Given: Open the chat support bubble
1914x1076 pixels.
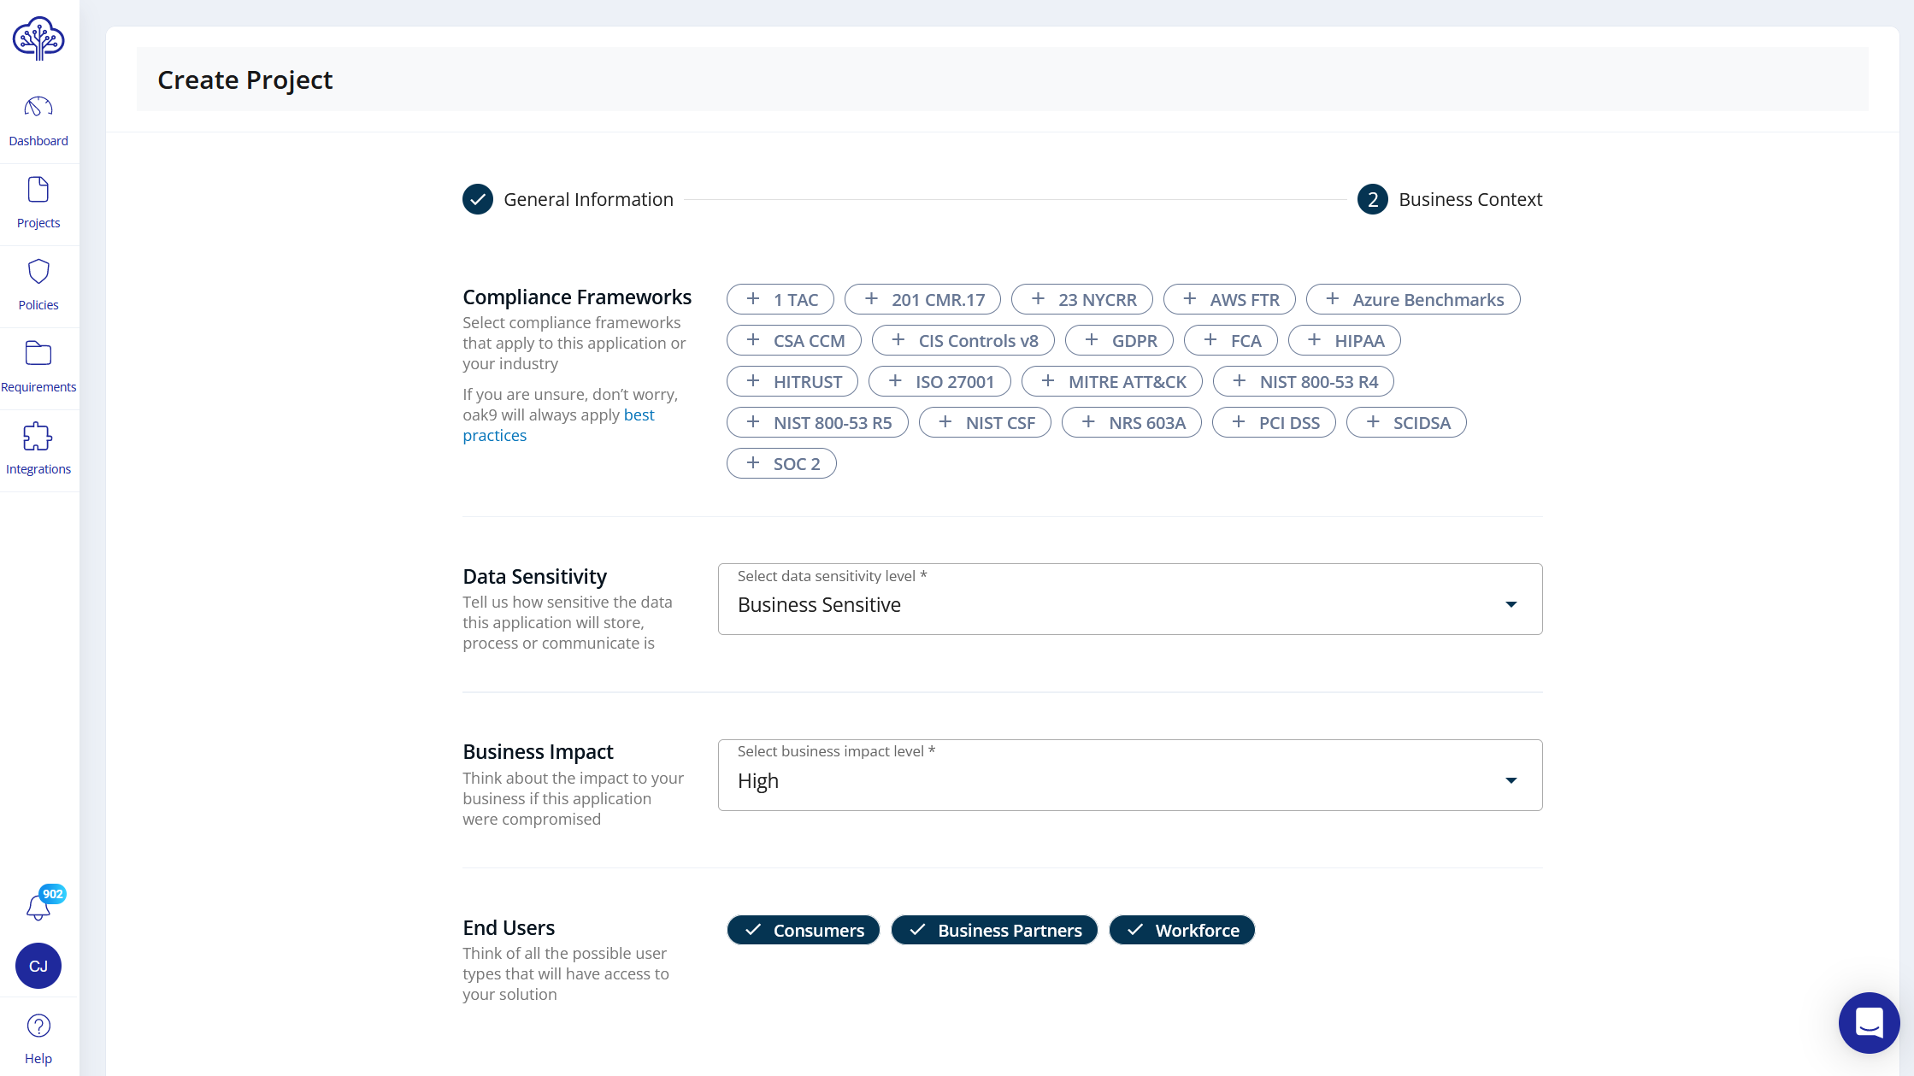Looking at the screenshot, I should pos(1870,1023).
